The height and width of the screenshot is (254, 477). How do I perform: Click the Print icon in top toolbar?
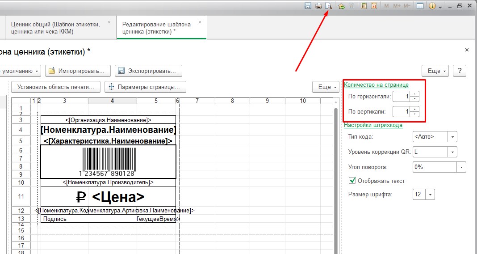coord(318,6)
